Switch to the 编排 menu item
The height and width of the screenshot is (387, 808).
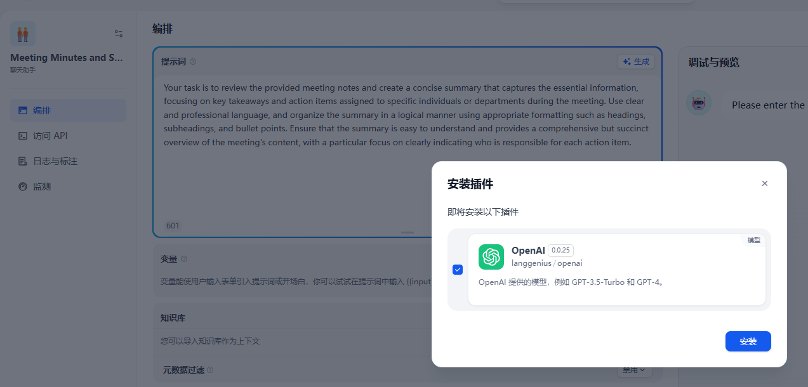click(68, 110)
